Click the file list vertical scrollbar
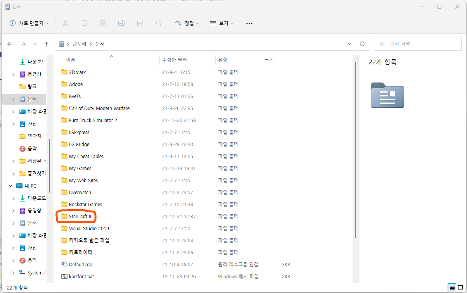Image resolution: width=467 pixels, height=293 pixels. (x=356, y=149)
